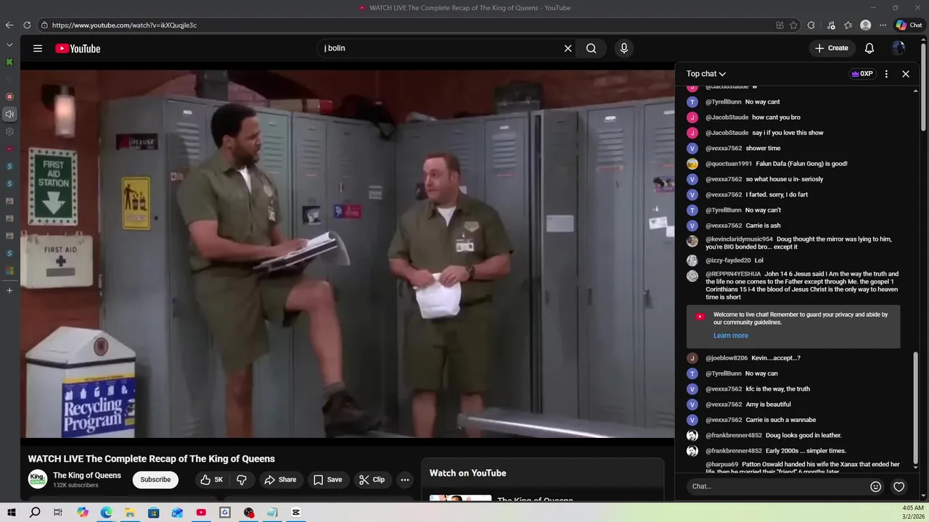This screenshot has width=929, height=522.
Task: Click @joeblow8206 chat author name
Action: 727,358
